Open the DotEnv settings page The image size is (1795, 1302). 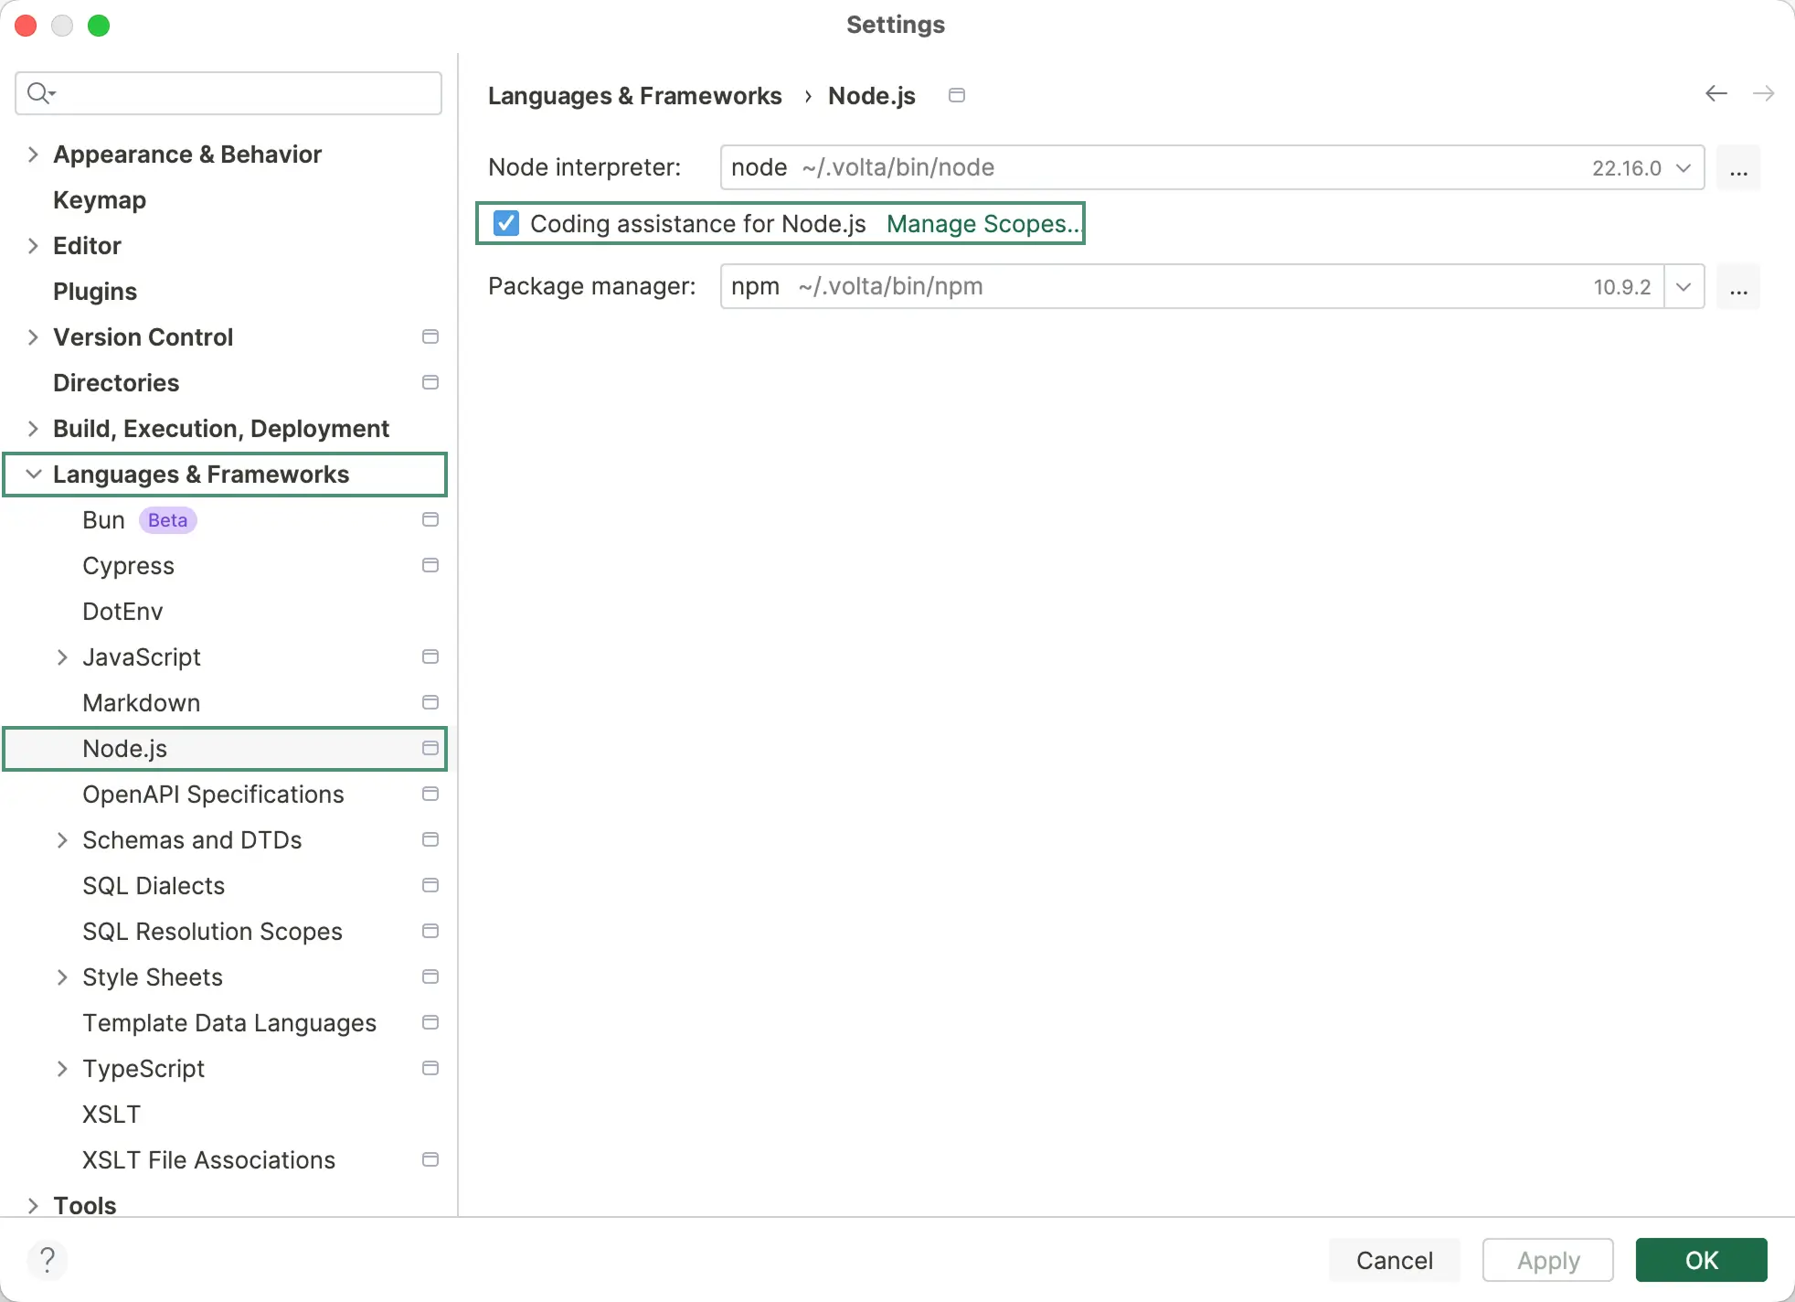pos(122,612)
